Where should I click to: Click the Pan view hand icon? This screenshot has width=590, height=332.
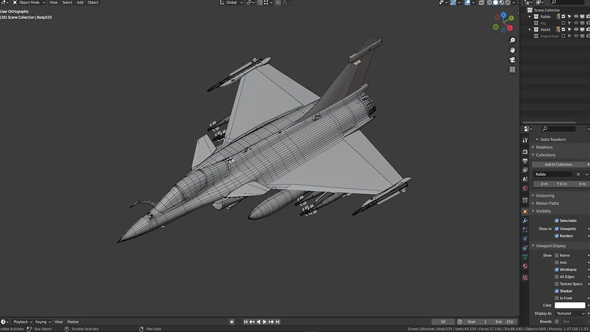point(512,50)
